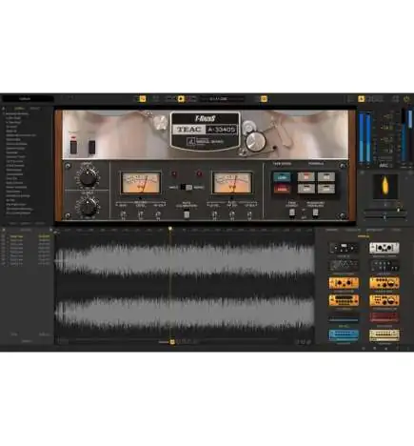Click the time display in the top toolbar

click(222, 99)
